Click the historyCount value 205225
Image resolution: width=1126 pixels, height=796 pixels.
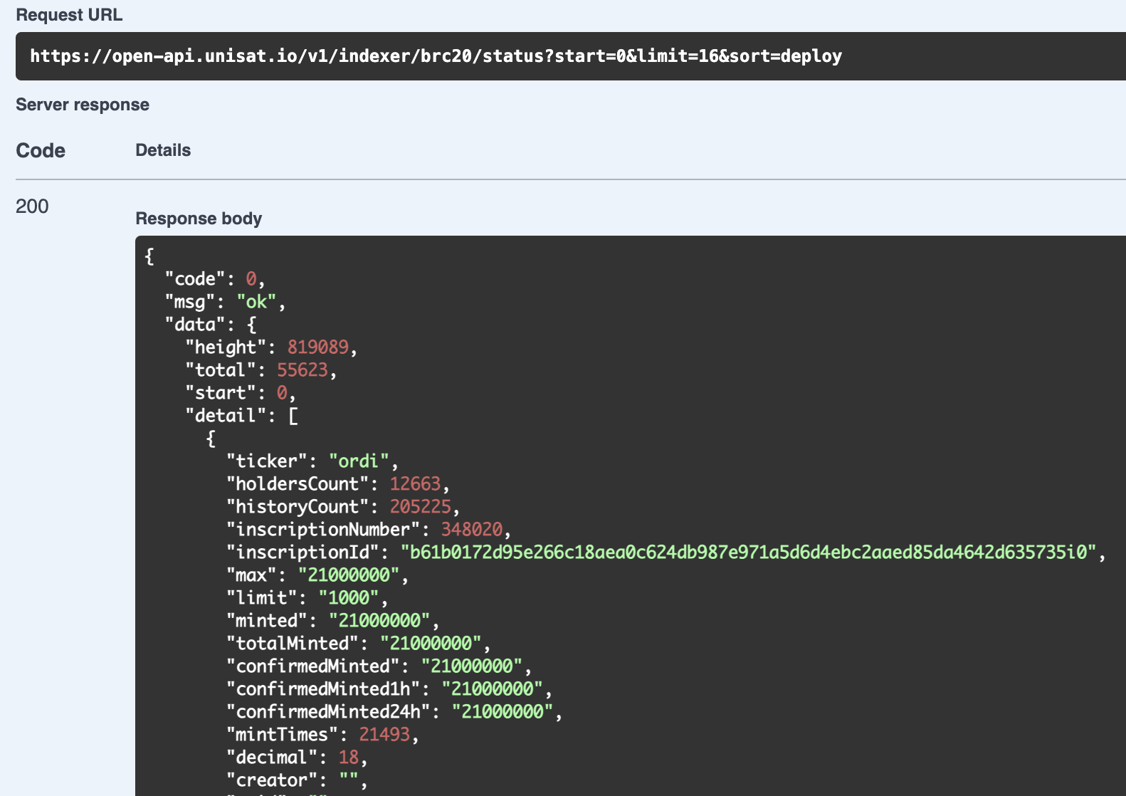pyautogui.click(x=420, y=507)
